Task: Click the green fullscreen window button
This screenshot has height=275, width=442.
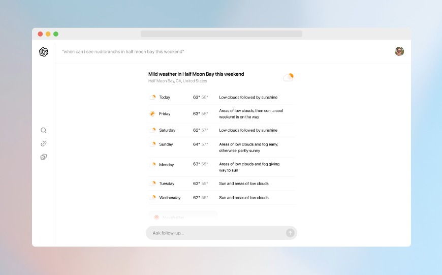Action: [56, 34]
